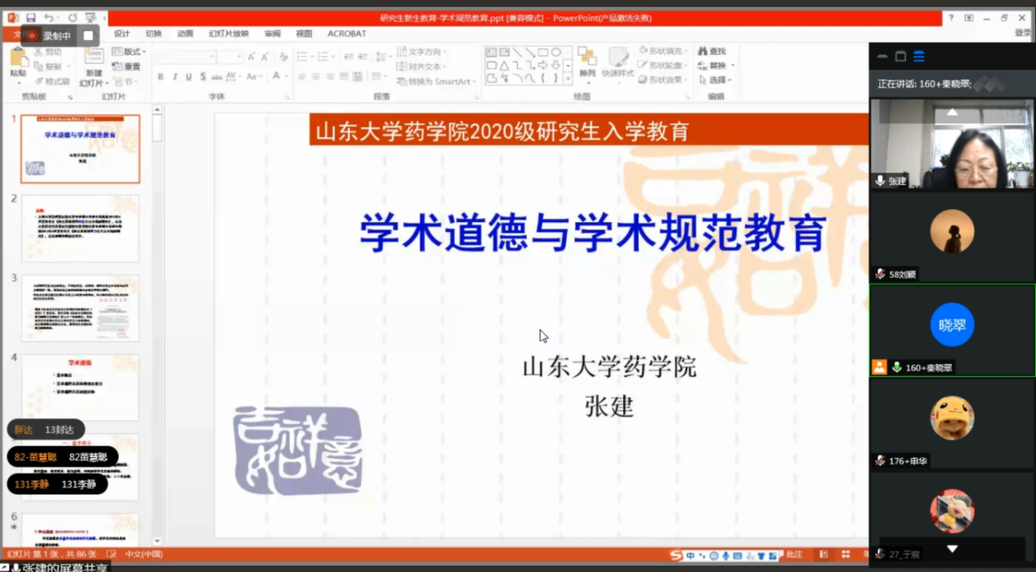Open the Animations (动画) ribbon tab
Screen dimensions: 1036x572
coord(185,33)
